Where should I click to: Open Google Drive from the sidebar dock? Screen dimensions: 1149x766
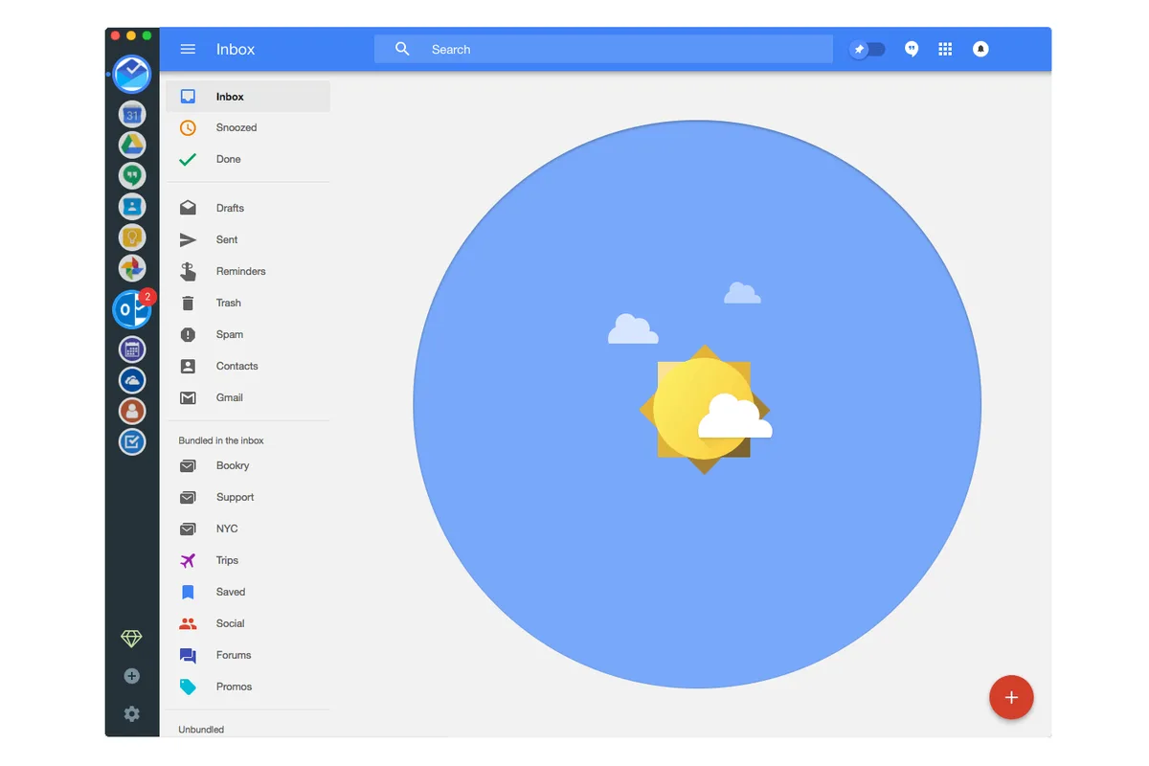coord(132,145)
